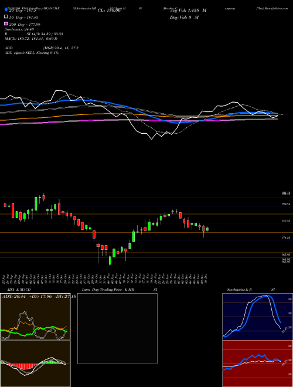Image resolution: width=293 pixels, height=387 pixels.
Task: Click the 'ADX: 20.44' value in ADX panel
Action: (x=14, y=296)
